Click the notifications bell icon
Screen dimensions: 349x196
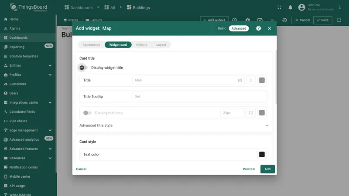290,7
